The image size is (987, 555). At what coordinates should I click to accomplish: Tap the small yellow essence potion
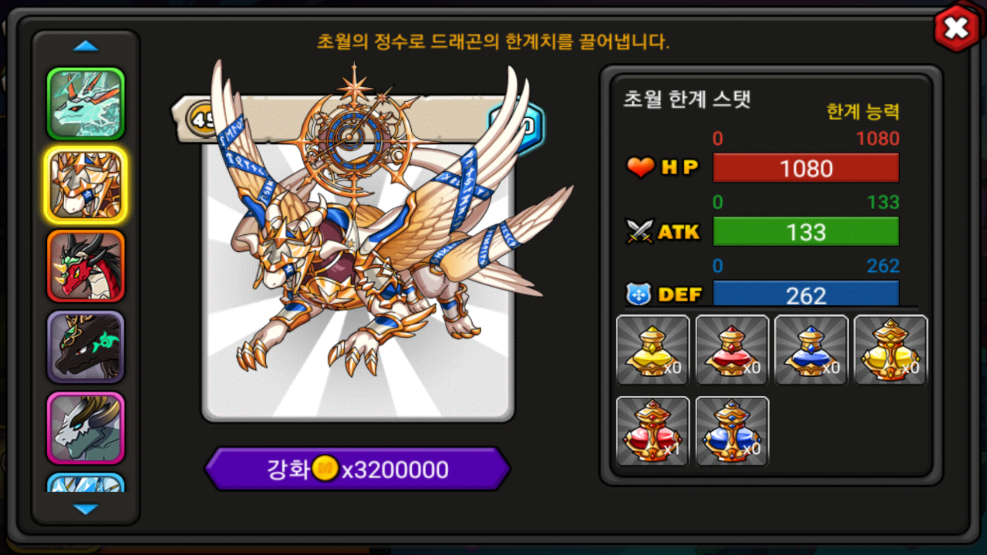click(653, 350)
